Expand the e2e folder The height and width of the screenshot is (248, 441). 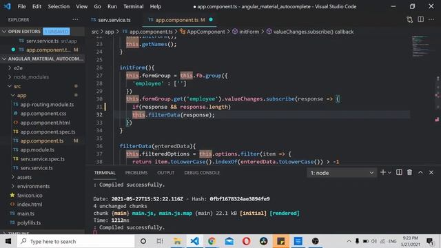pyautogui.click(x=18, y=68)
